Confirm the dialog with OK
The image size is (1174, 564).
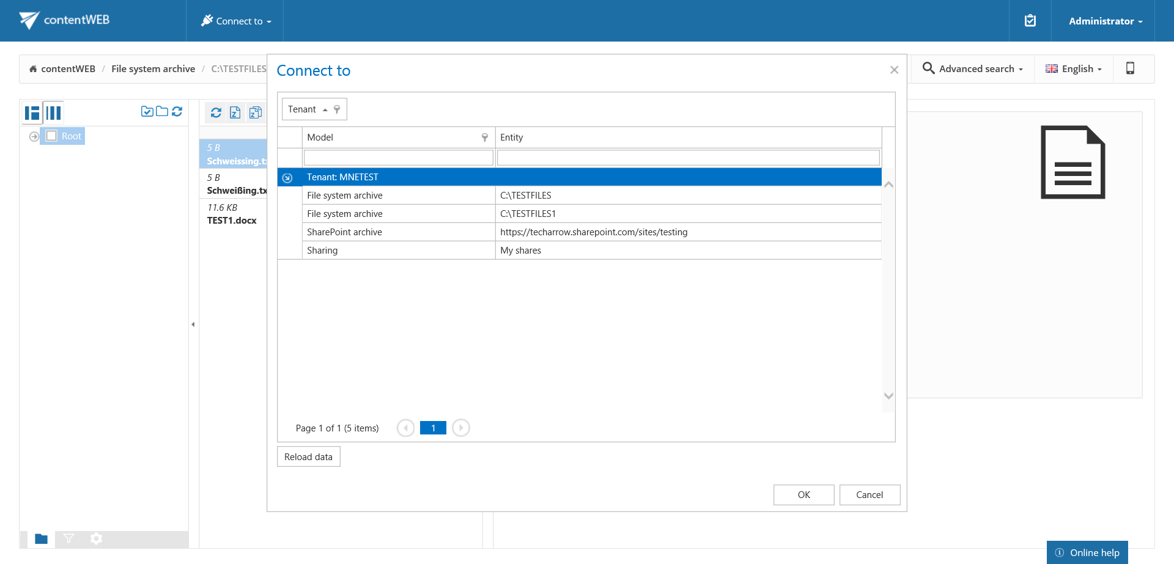tap(804, 495)
